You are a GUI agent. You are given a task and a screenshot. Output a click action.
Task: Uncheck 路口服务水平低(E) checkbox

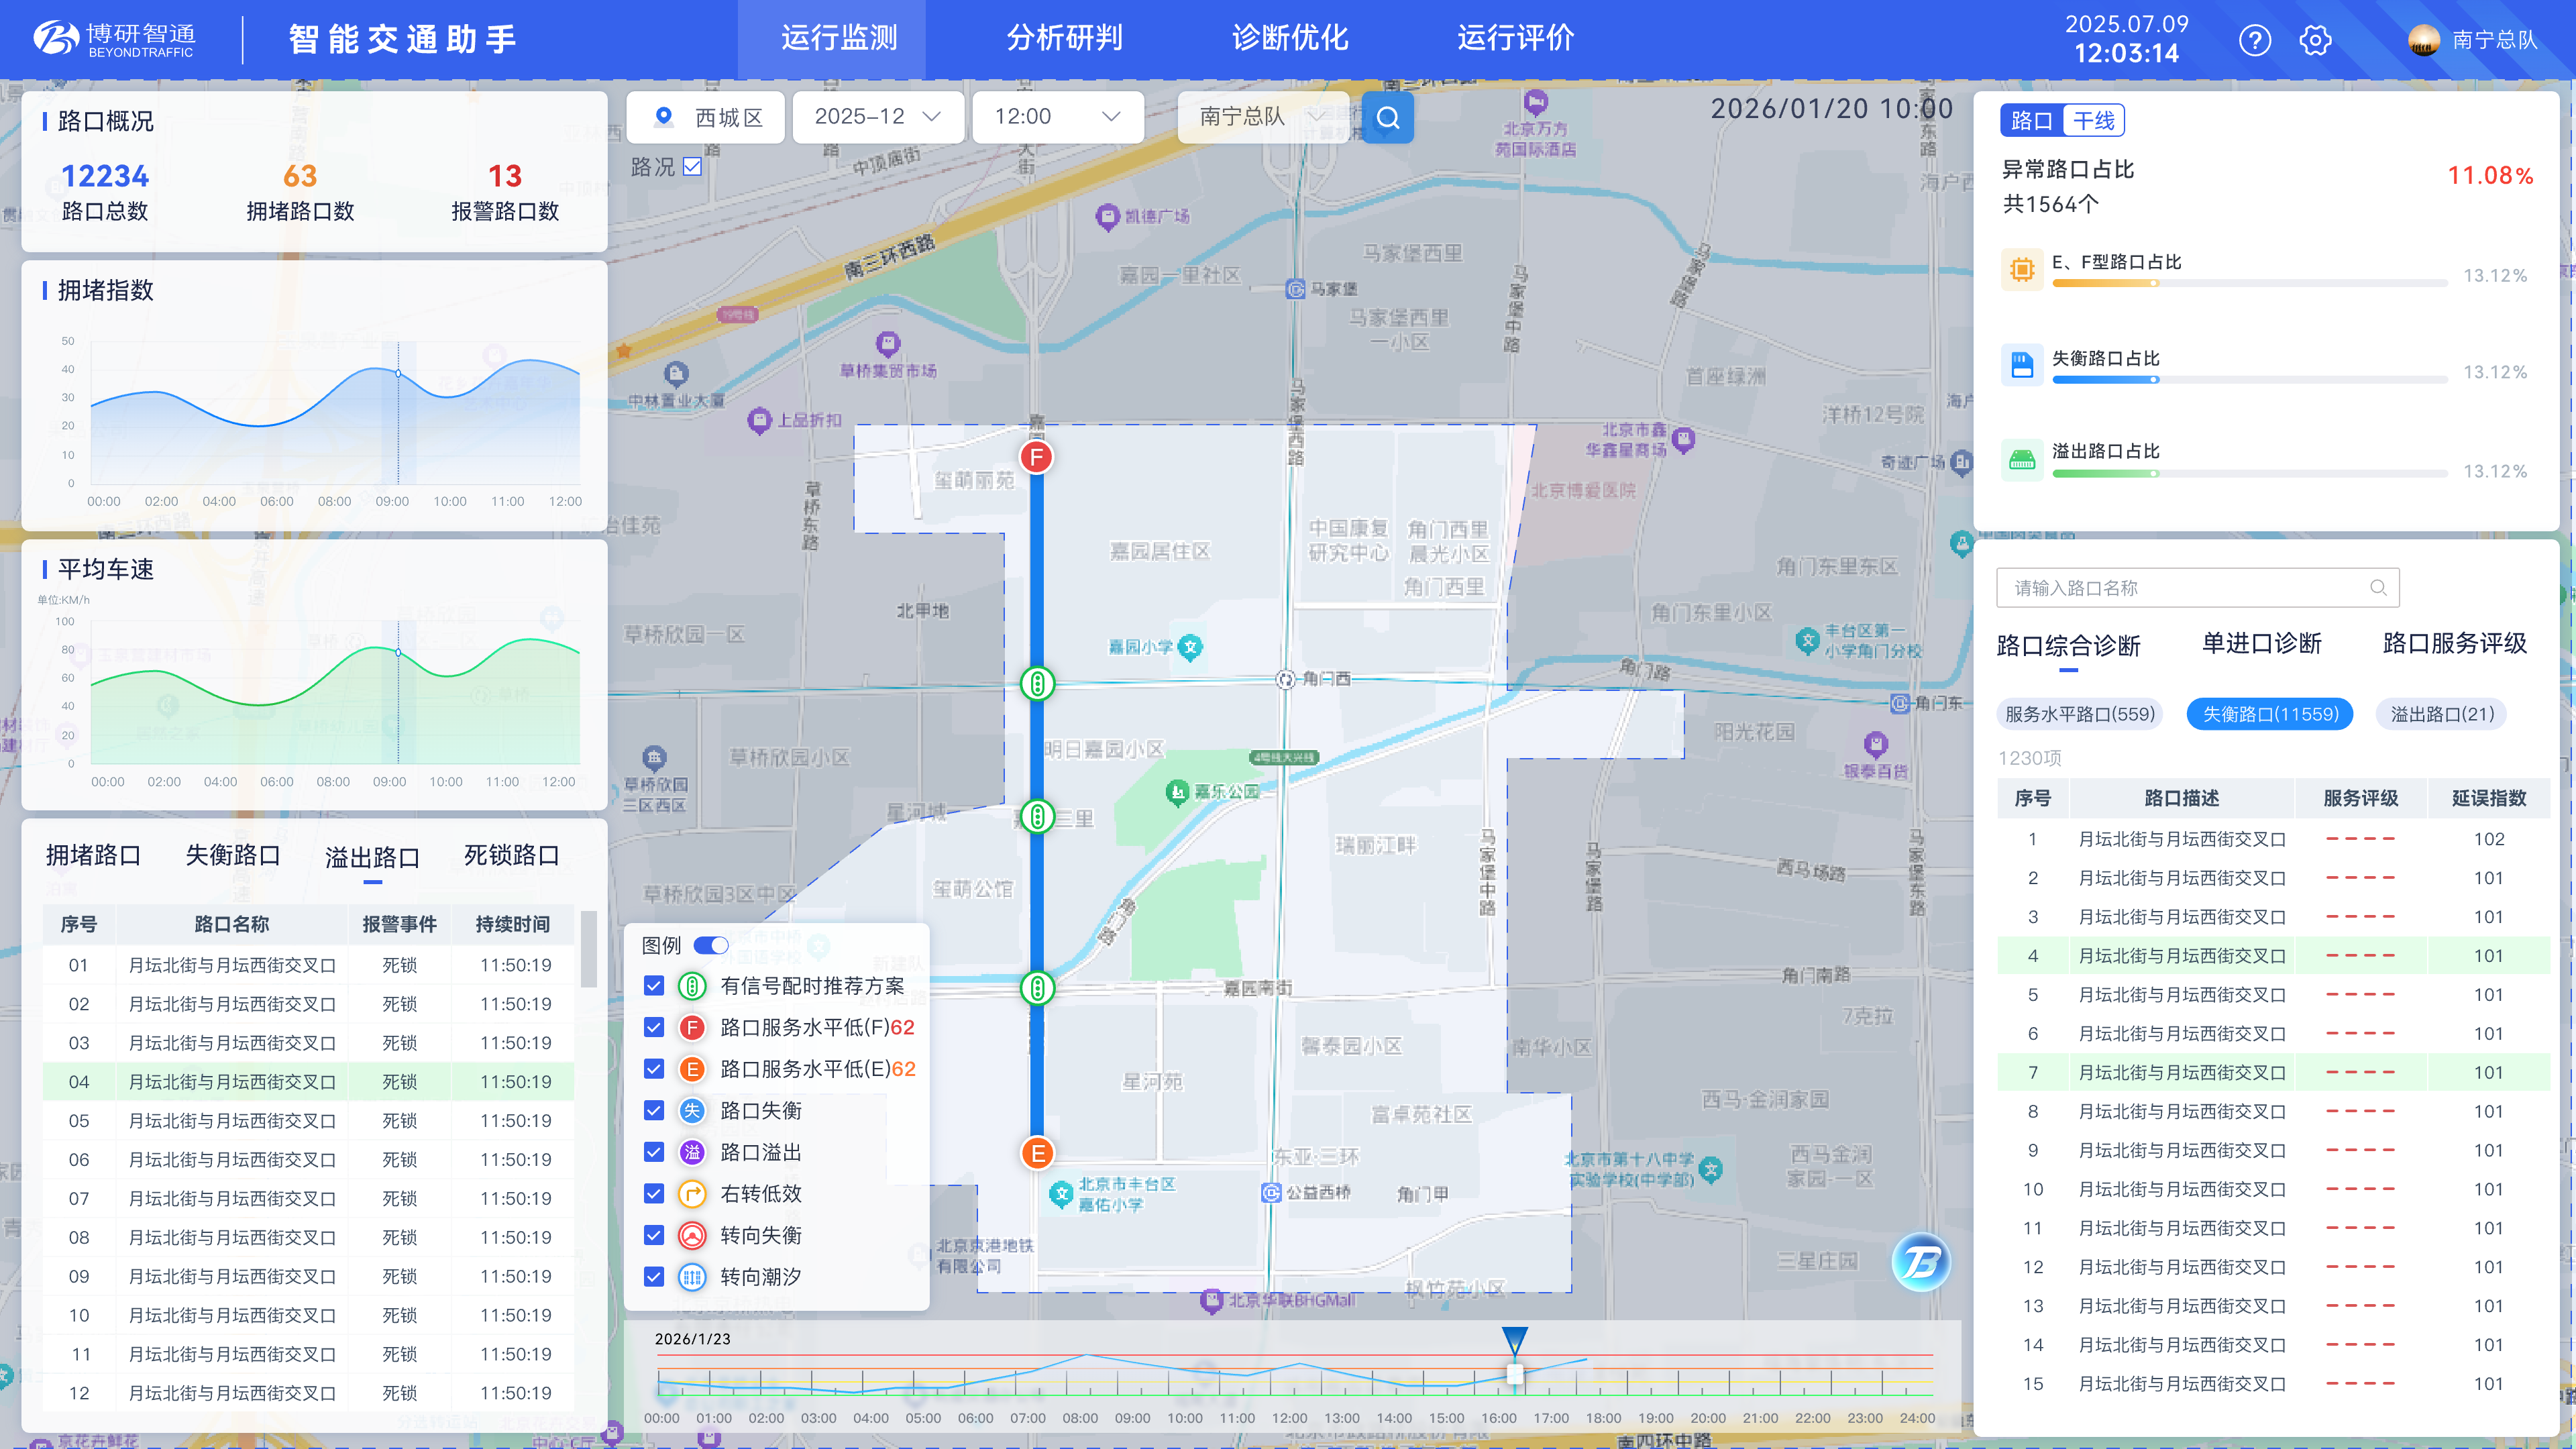click(x=654, y=1069)
